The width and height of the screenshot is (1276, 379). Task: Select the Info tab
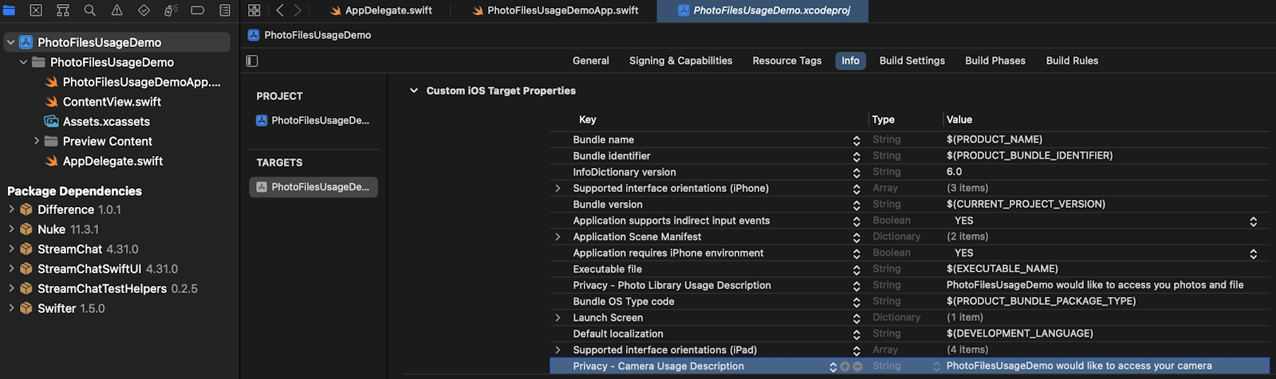[x=850, y=61]
